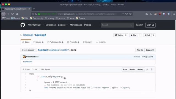Open the Firefox library icon

[x=147, y=14]
